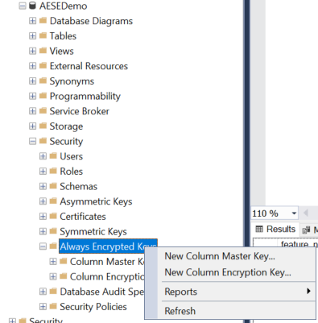Viewport: 318px width, 323px height.
Task: Click the Symmetric Keys folder icon
Action: click(x=53, y=231)
